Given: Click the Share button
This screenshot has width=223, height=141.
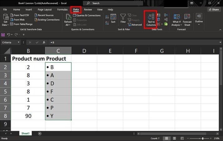Looking at the screenshot, I should tap(214, 10).
